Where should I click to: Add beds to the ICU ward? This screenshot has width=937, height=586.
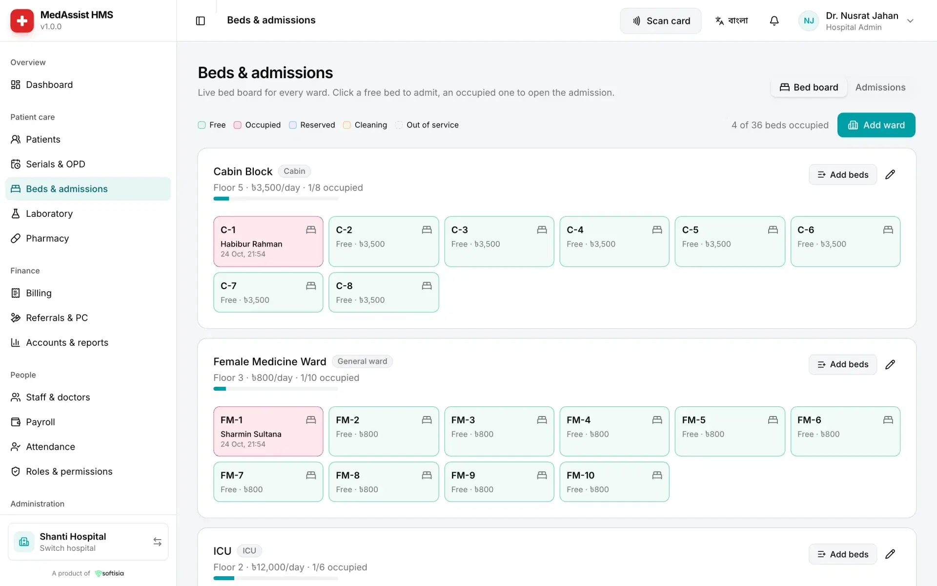(842, 554)
